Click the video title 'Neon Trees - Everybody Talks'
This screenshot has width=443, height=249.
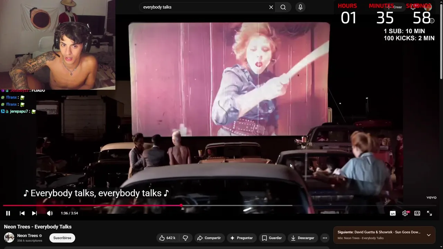click(x=38, y=227)
